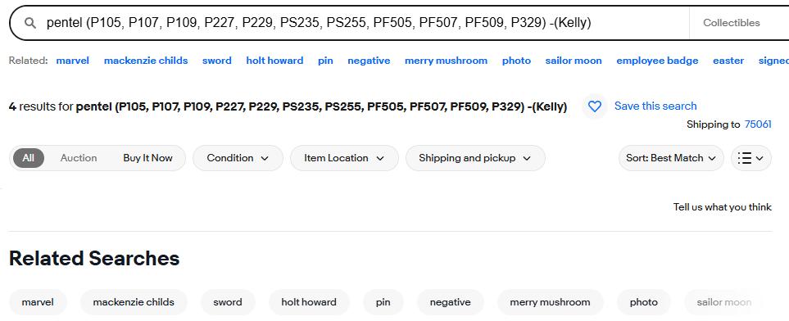Image resolution: width=789 pixels, height=321 pixels.
Task: Select related link mackenzie childs
Action: click(x=146, y=61)
